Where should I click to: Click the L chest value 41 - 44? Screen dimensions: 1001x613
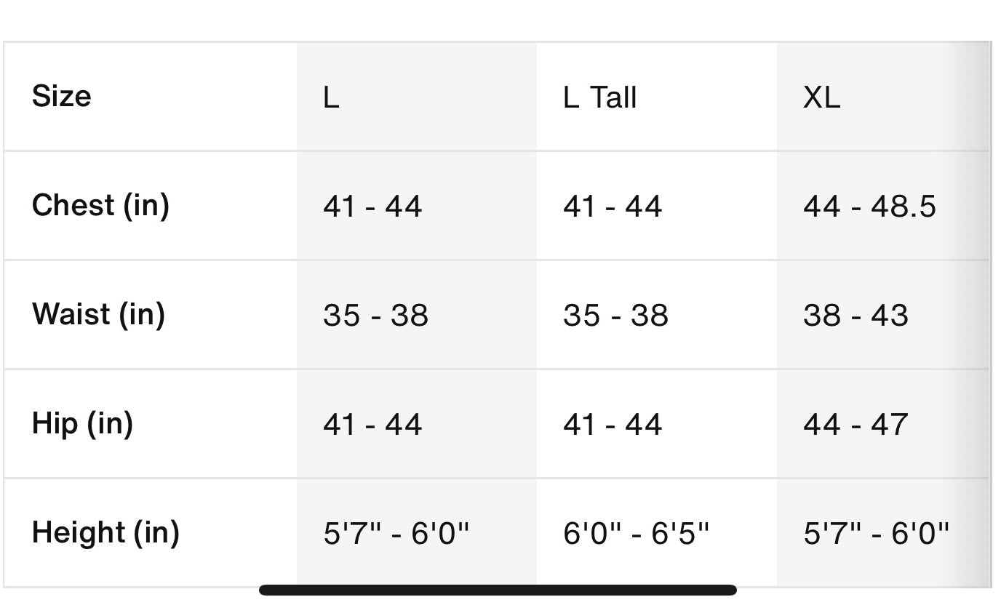click(x=372, y=207)
